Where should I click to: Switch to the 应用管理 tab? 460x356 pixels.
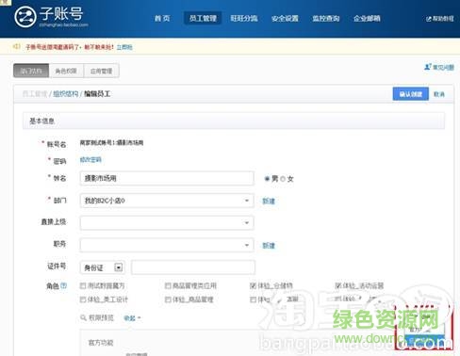(101, 71)
